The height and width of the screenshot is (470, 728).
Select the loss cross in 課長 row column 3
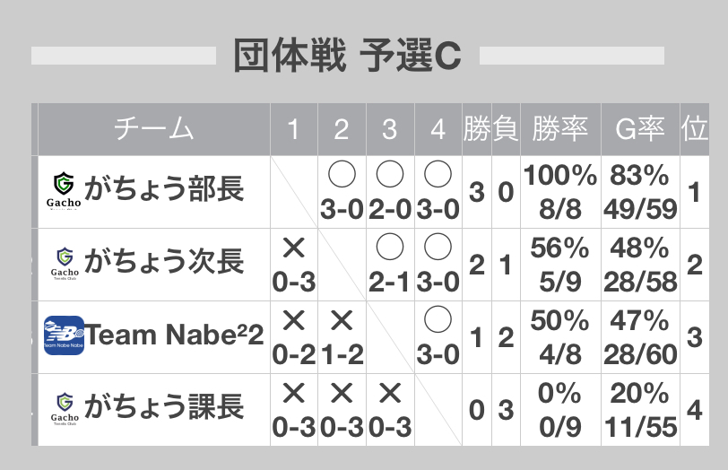coord(390,410)
